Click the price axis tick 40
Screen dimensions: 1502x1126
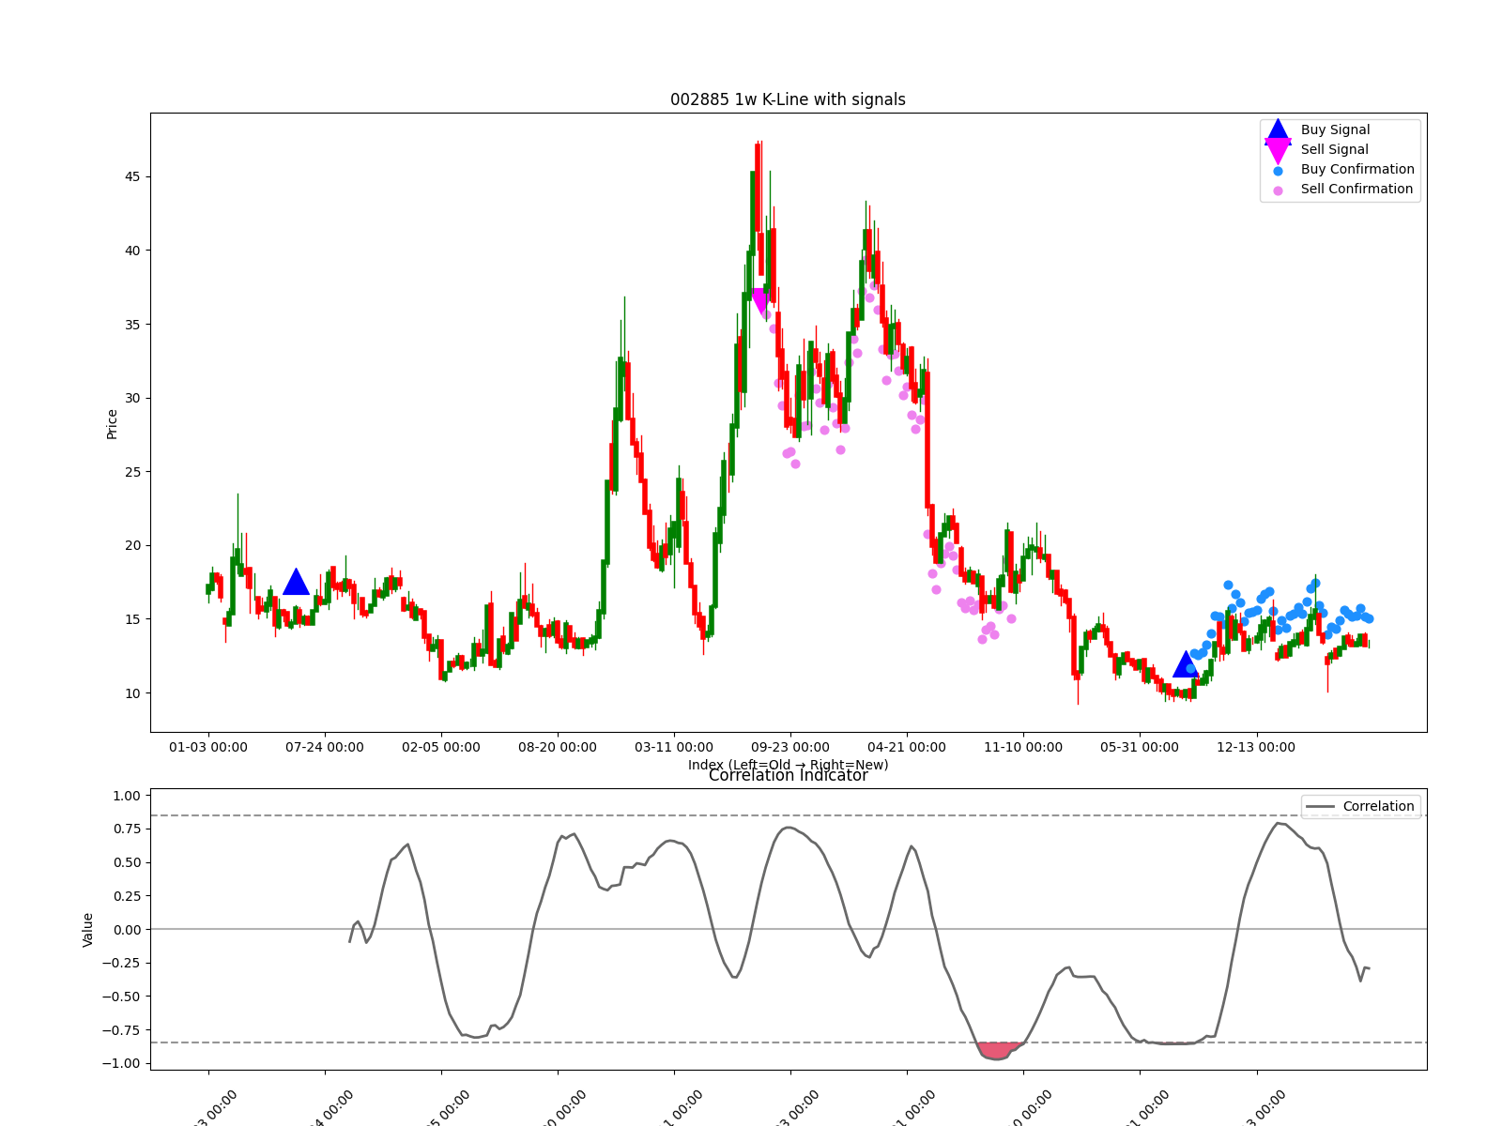click(131, 251)
